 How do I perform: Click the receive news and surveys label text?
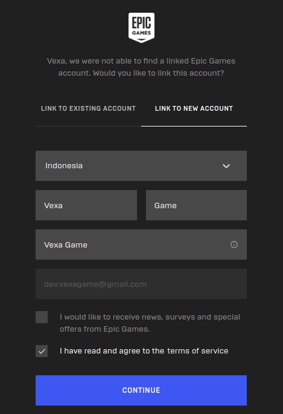click(x=150, y=323)
